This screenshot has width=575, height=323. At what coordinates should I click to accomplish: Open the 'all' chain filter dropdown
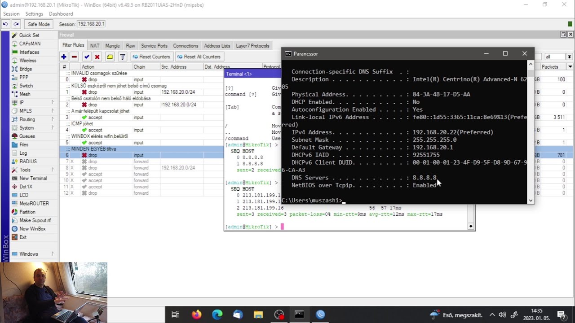coord(569,57)
